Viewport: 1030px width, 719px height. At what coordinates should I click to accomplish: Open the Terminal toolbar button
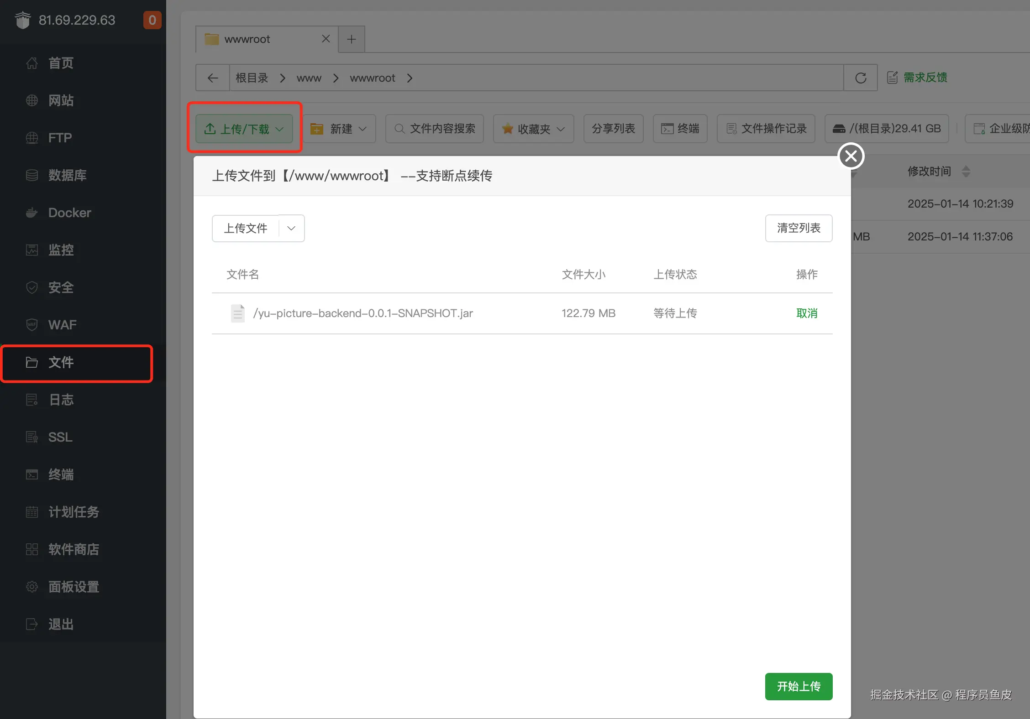(x=680, y=129)
